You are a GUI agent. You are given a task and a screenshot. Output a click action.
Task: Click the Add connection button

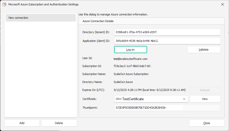pyautogui.click(x=22, y=123)
